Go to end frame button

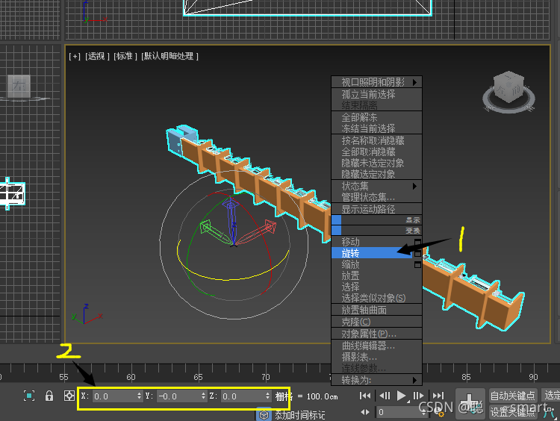click(438, 396)
